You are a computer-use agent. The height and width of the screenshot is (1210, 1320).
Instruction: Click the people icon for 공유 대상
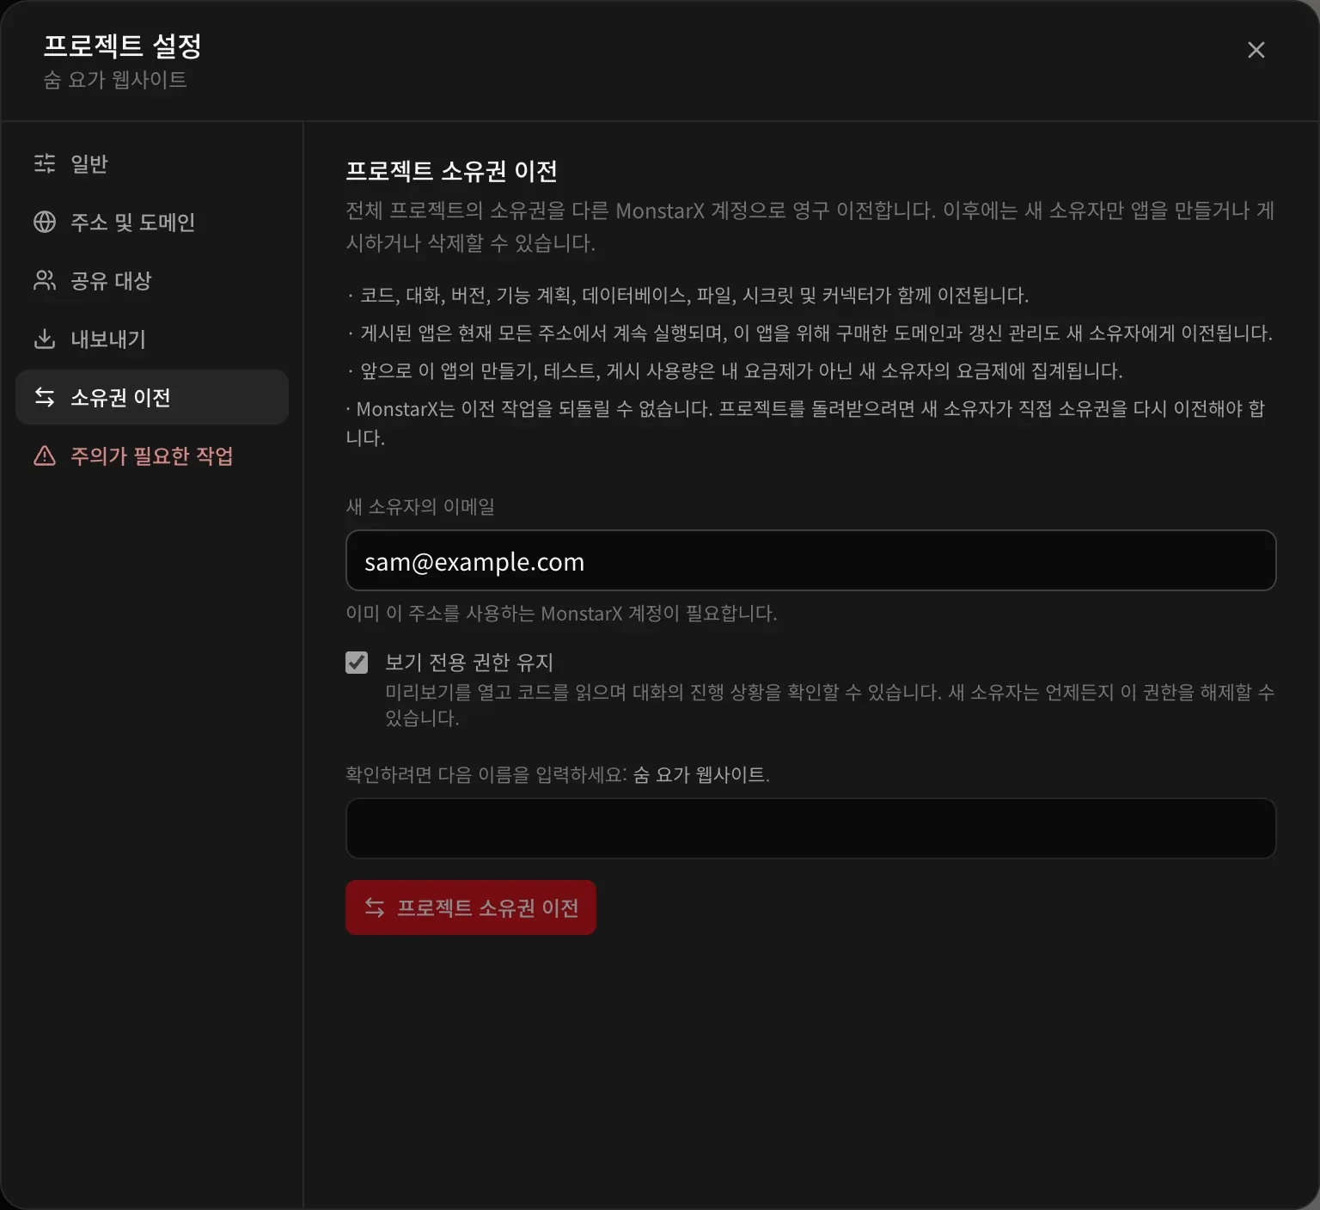point(45,280)
